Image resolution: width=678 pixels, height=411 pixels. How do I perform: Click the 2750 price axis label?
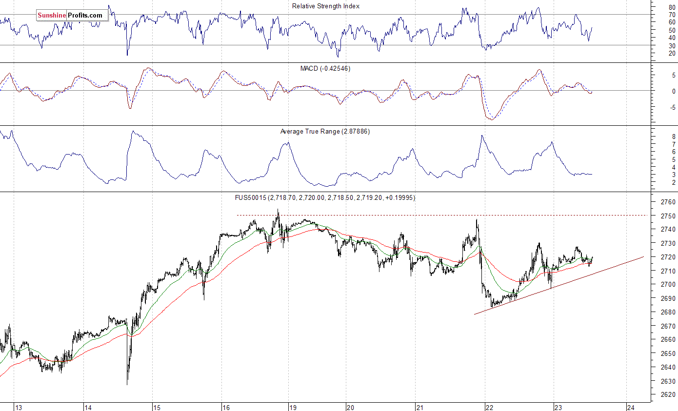point(668,215)
